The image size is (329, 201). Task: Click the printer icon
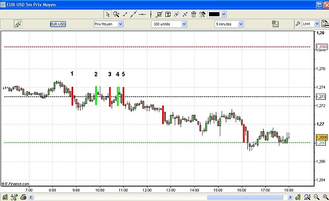(x=24, y=197)
